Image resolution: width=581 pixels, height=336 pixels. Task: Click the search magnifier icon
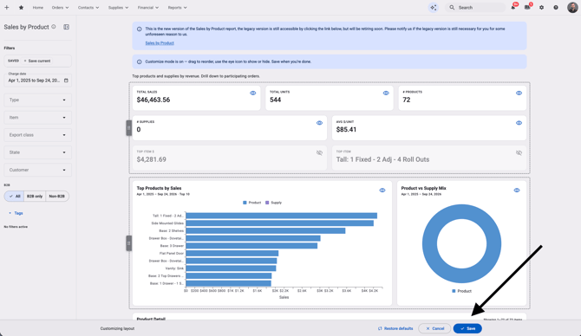[452, 8]
